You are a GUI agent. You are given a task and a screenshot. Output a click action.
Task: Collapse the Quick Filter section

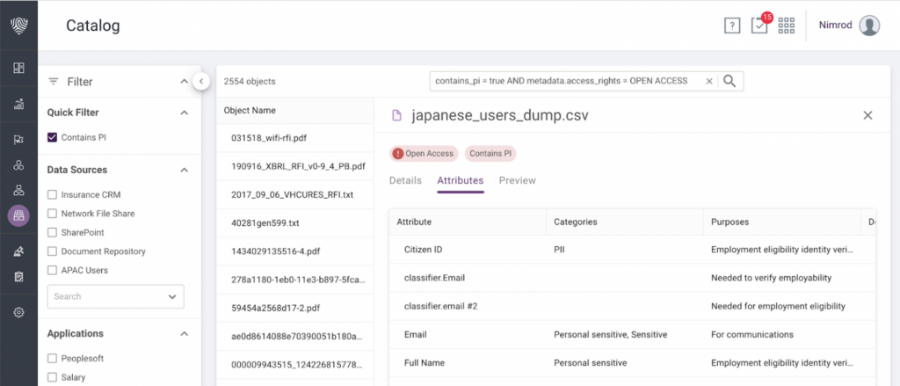[184, 113]
